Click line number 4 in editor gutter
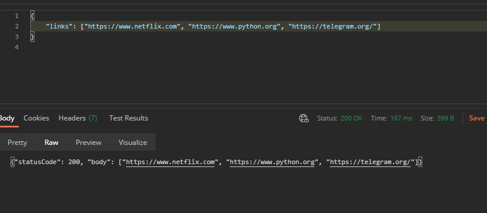 [x=16, y=47]
